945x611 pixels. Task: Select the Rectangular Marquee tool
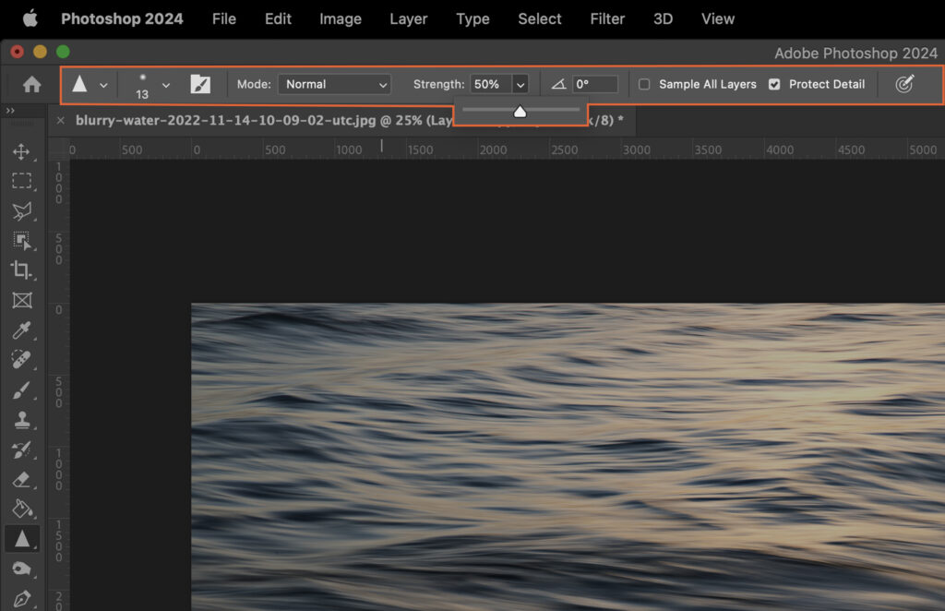[21, 181]
